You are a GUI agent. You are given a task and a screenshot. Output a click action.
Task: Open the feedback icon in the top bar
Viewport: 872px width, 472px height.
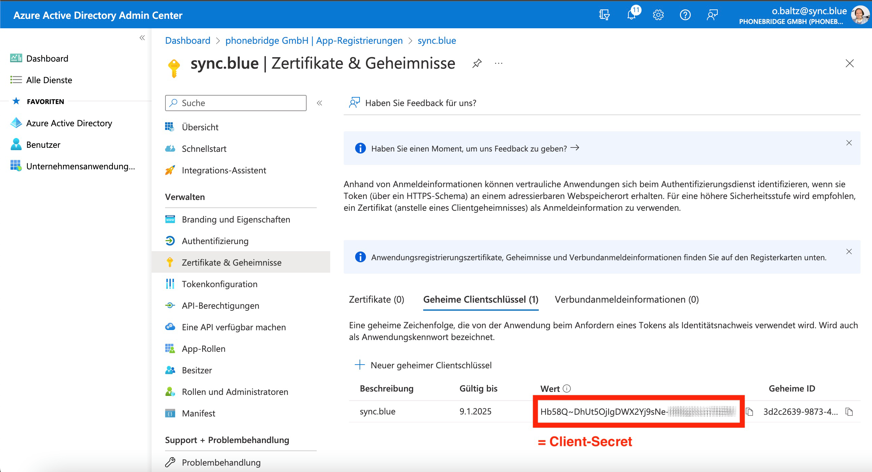point(712,15)
